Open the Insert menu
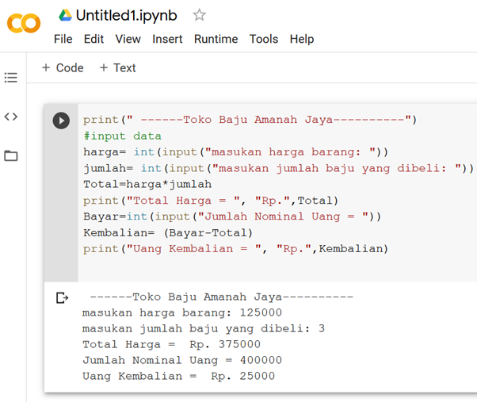This screenshot has height=402, width=477. click(167, 39)
